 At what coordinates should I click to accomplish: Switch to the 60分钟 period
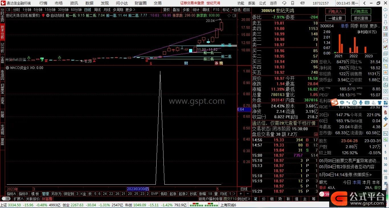point(76,9)
